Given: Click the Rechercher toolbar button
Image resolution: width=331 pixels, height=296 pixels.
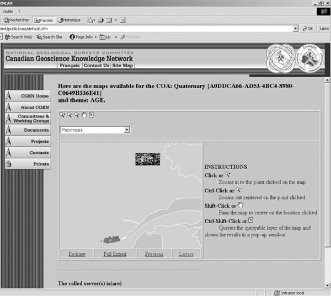Looking at the screenshot, I should tap(15, 20).
